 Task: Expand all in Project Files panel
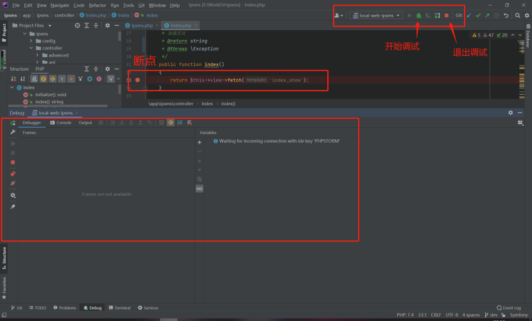tap(87, 26)
